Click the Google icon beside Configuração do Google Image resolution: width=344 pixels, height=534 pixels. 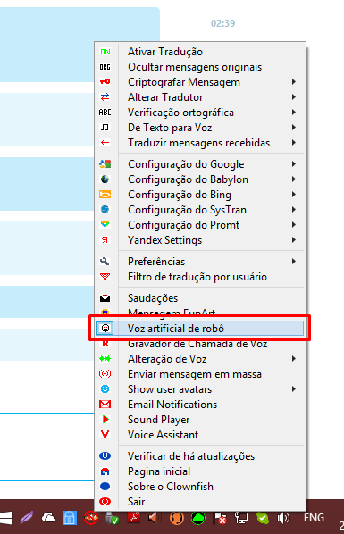105,164
